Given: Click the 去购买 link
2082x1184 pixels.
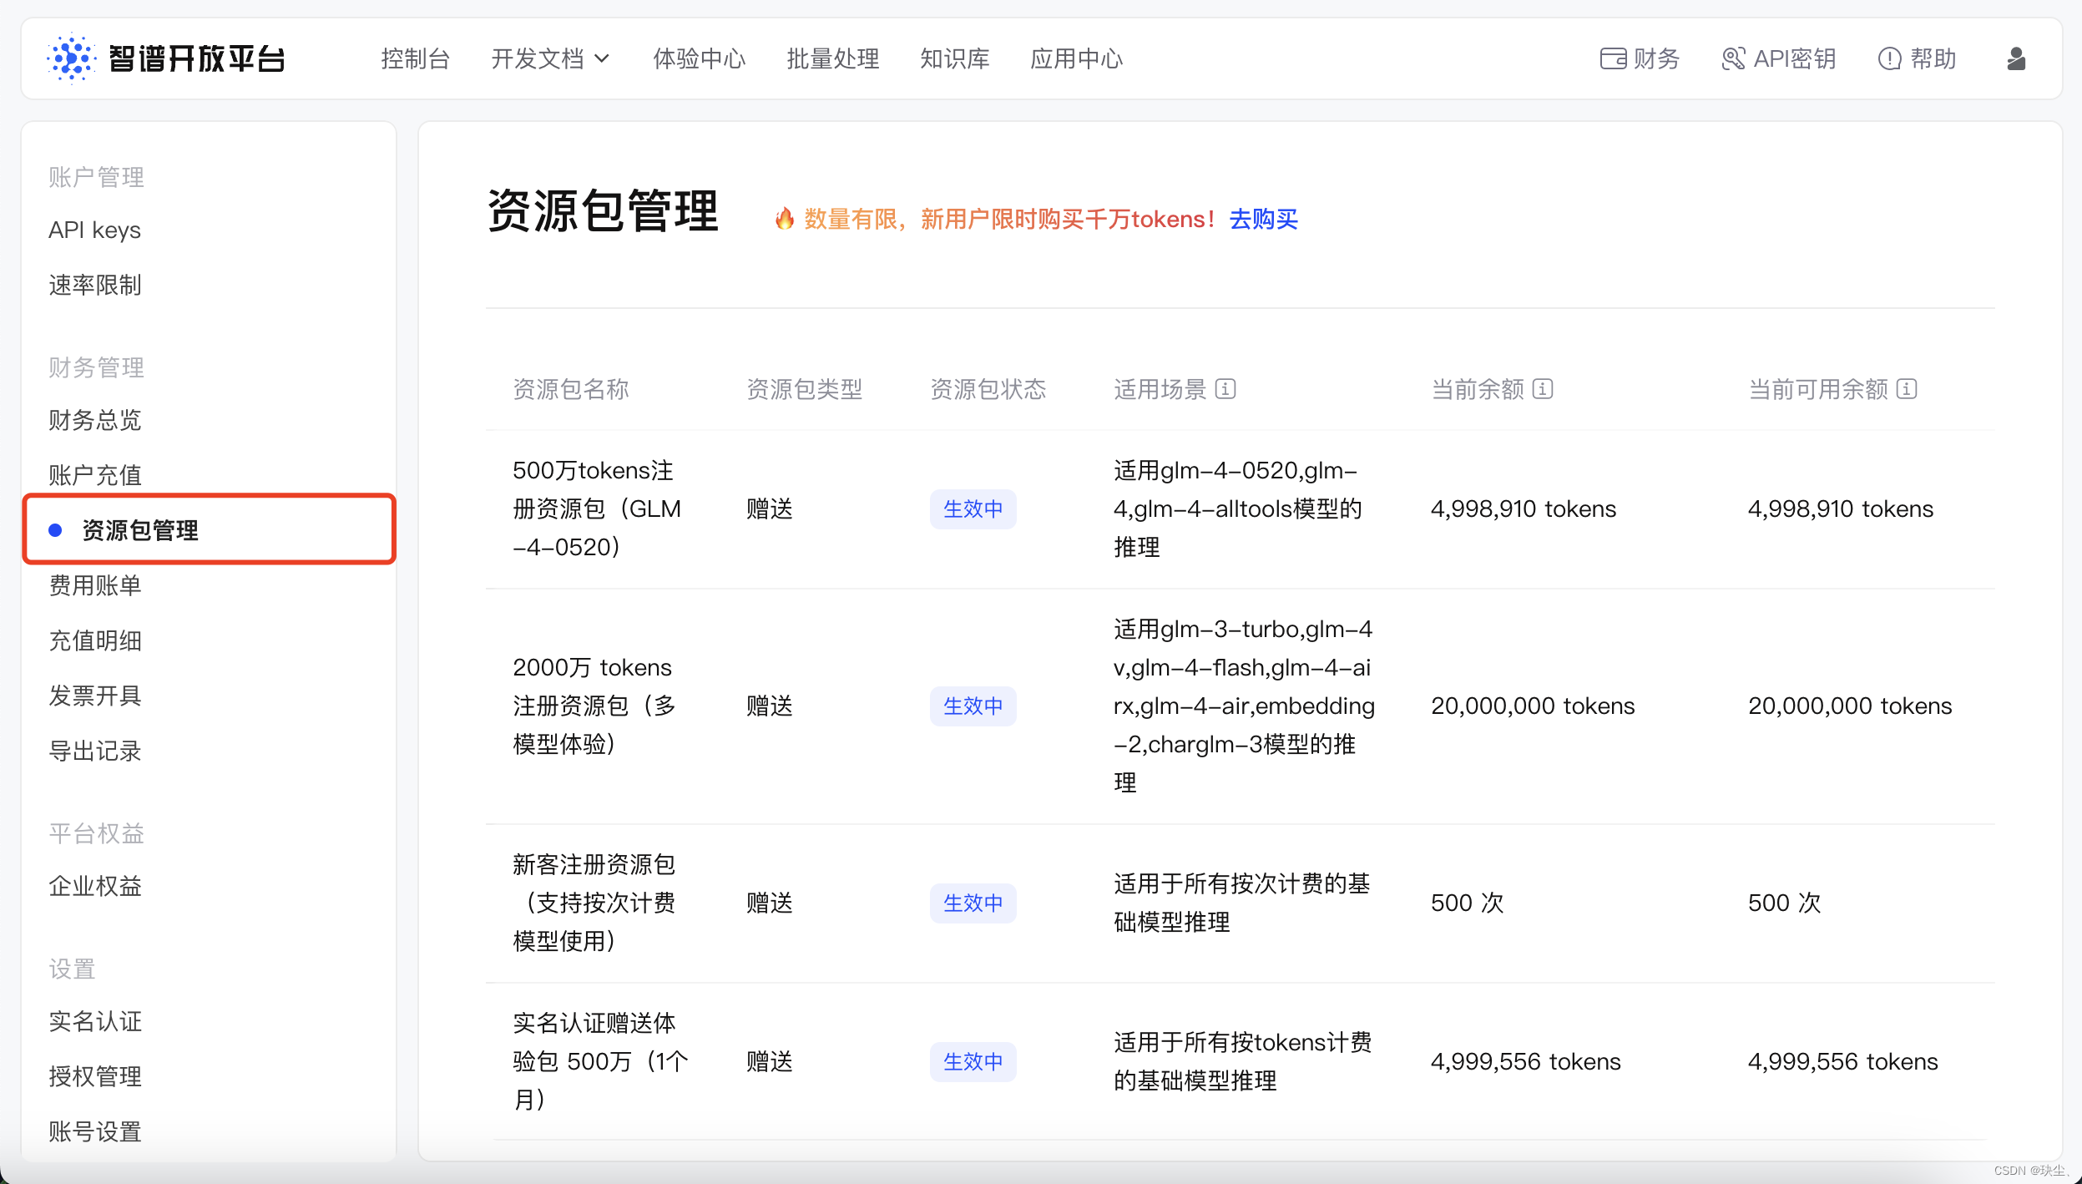Looking at the screenshot, I should (x=1263, y=219).
